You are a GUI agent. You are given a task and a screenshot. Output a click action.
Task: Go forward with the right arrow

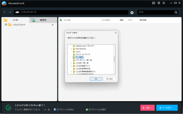pyautogui.click(x=10, y=12)
